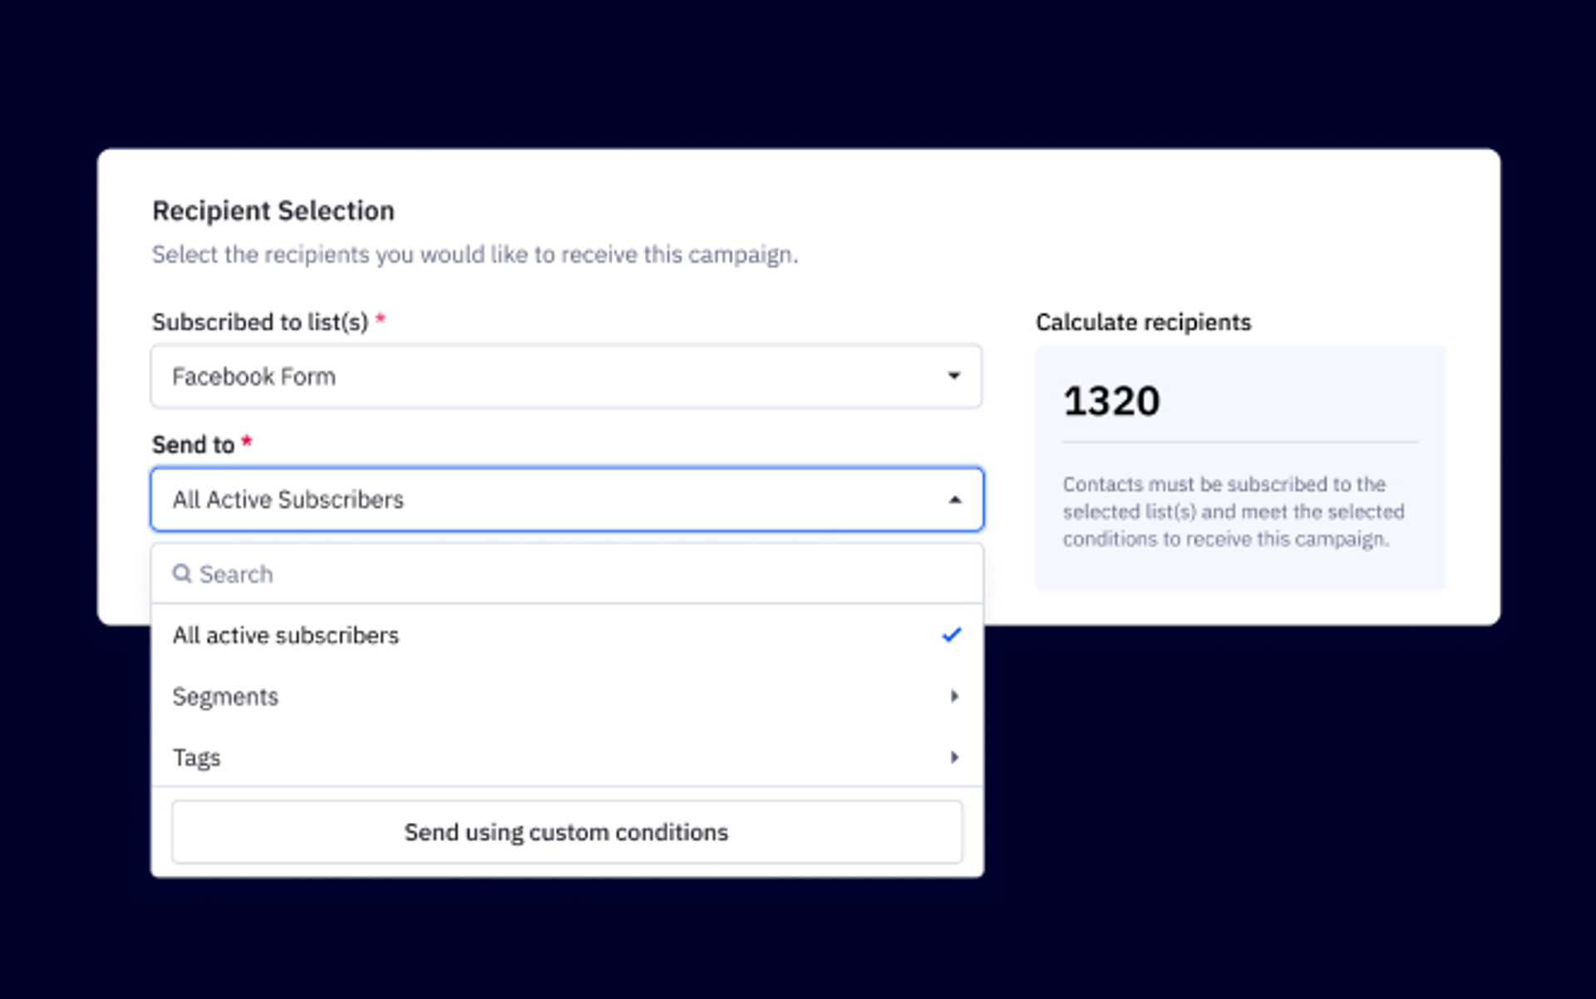Choose Tags from the dropdown list
The image size is (1596, 999).
197,757
